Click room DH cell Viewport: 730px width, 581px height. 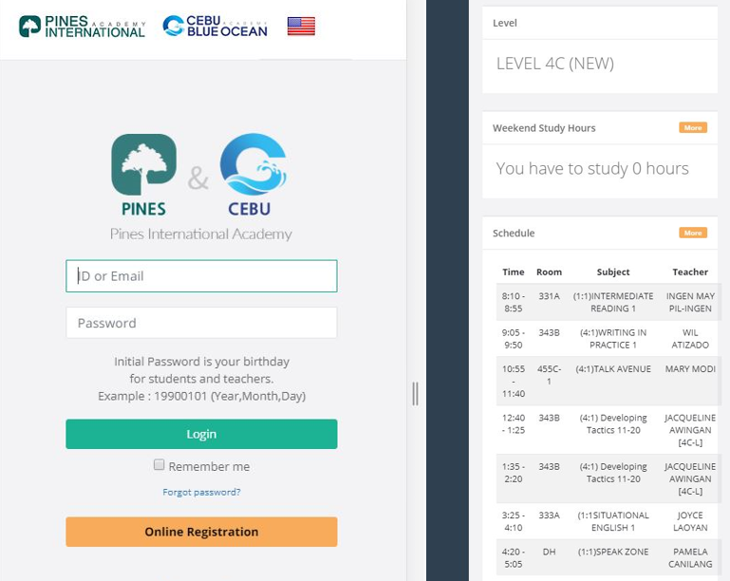[549, 552]
